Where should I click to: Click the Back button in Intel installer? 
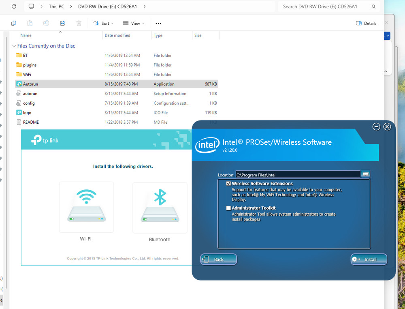point(218,260)
